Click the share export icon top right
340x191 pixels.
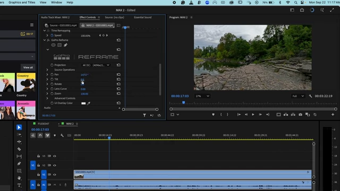click(x=302, y=10)
